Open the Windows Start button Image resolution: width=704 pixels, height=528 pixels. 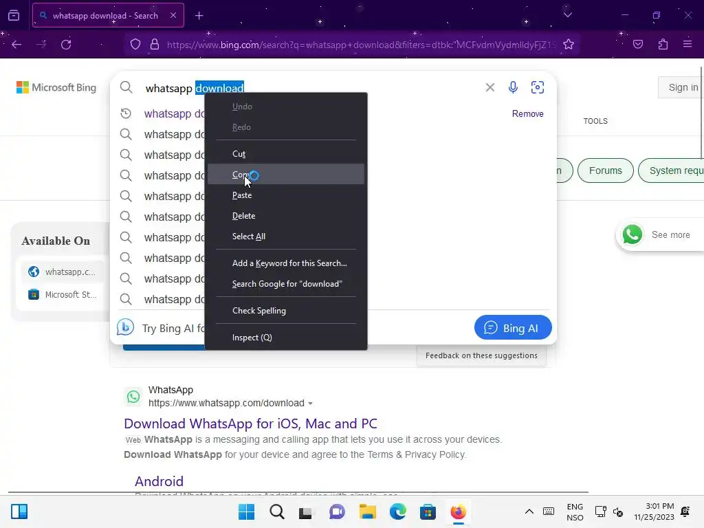[246, 511]
